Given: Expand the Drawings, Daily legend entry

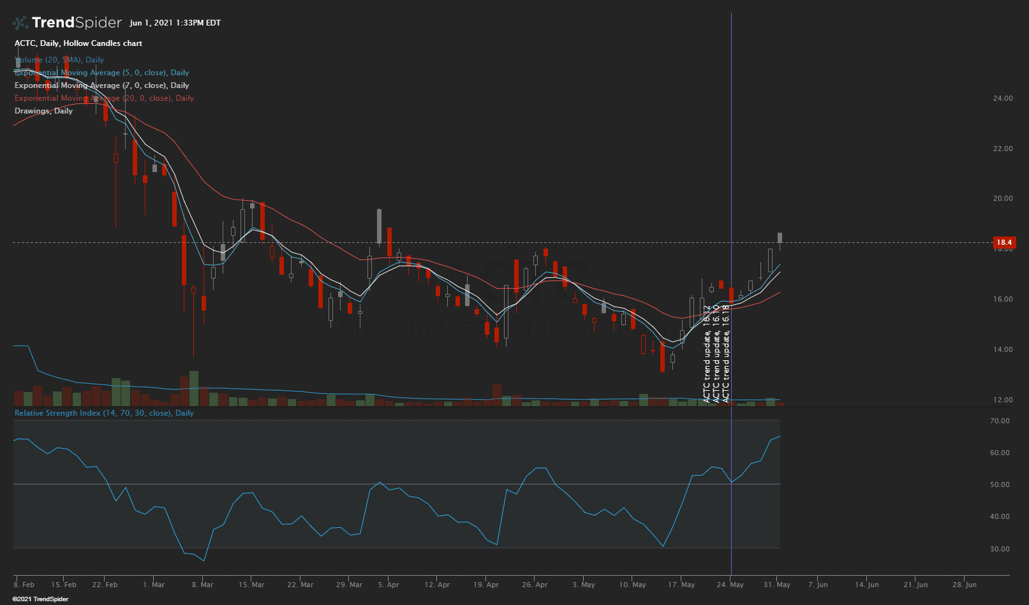Looking at the screenshot, I should pos(43,111).
